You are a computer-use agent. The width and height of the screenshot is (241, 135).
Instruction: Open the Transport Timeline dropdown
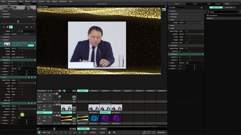coord(32,17)
